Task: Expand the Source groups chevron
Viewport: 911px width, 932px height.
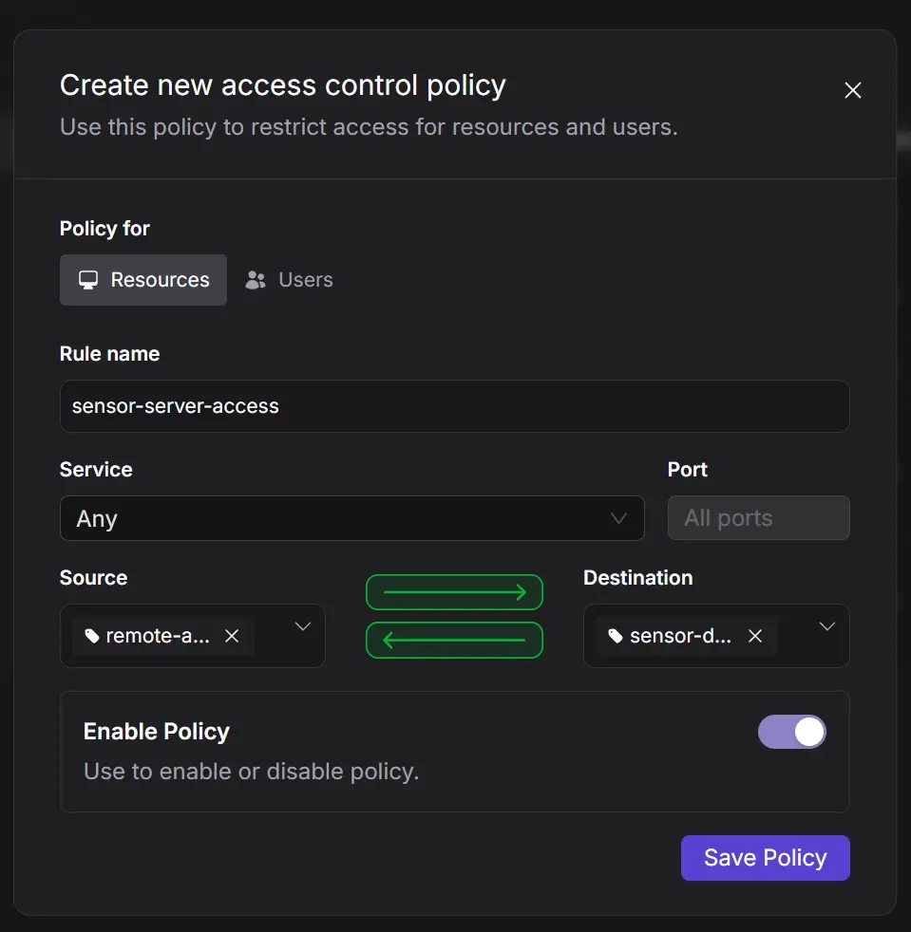Action: pos(303,626)
